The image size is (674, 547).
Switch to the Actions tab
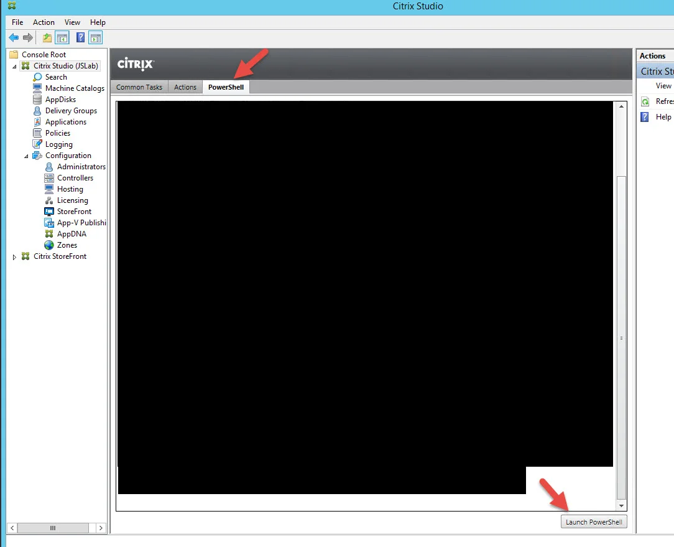coord(185,87)
